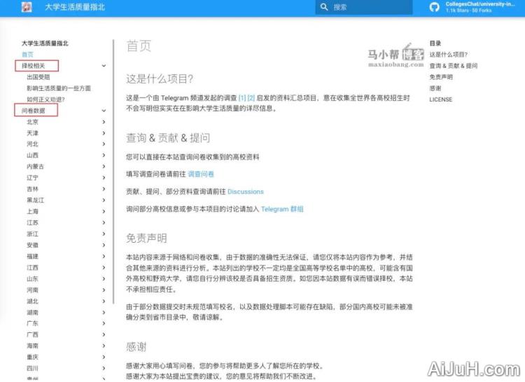
Task: Follow the Discussions link
Action: (246, 191)
